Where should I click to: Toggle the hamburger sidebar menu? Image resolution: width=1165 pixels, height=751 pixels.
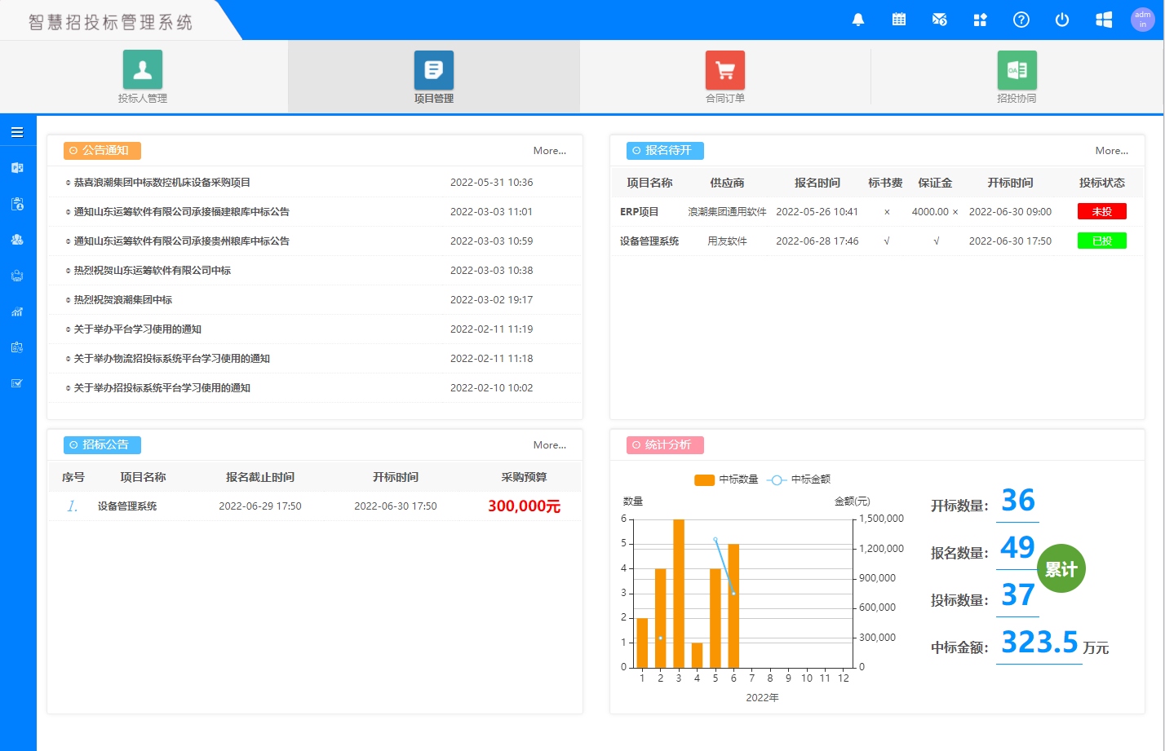17,132
